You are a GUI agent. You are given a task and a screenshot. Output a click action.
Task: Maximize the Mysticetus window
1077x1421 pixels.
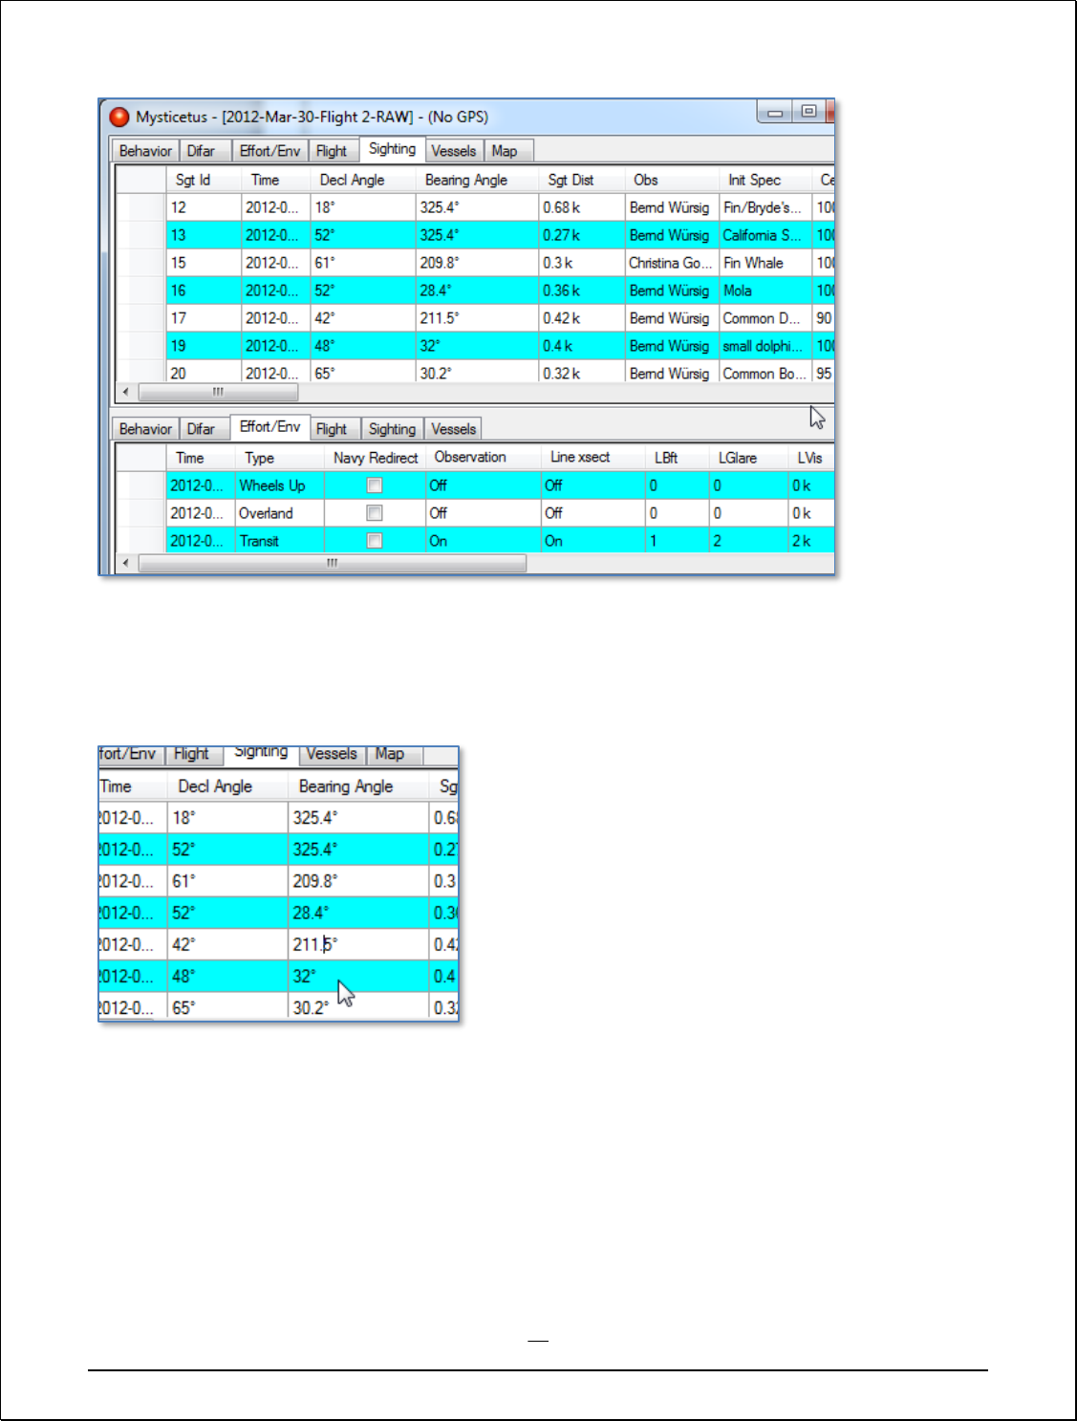[x=808, y=112]
